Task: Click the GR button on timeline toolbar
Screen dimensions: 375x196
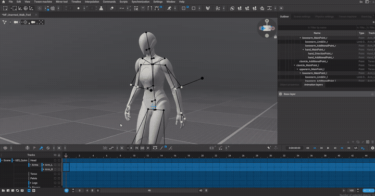Action: coord(142,148)
